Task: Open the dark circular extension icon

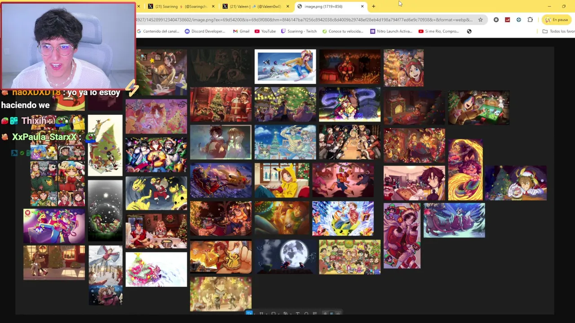Action: 496,20
